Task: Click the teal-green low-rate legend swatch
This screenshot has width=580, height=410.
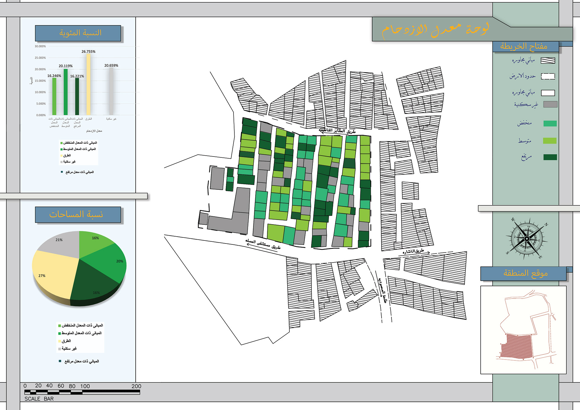Action: [550, 123]
